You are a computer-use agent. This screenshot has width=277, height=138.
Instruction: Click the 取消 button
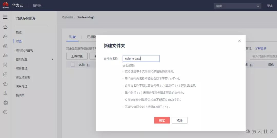click(180, 120)
